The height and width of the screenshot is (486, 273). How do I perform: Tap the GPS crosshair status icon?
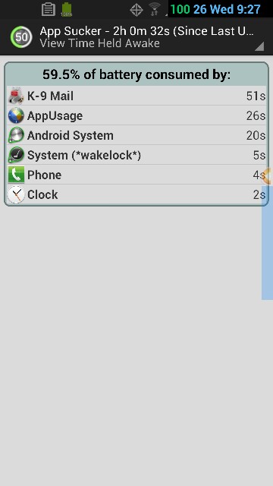136,10
